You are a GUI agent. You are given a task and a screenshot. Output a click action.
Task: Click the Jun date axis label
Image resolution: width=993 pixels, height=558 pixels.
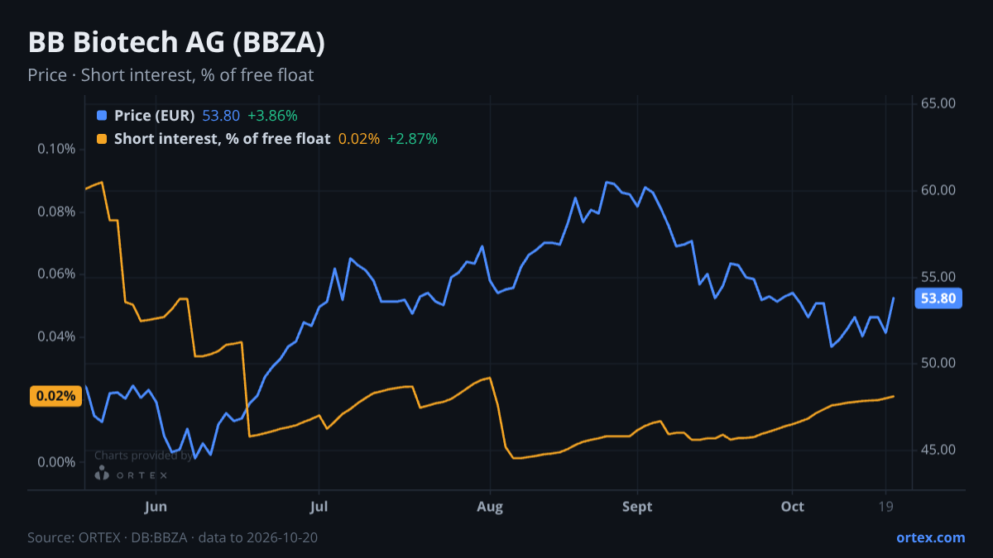[x=156, y=507]
